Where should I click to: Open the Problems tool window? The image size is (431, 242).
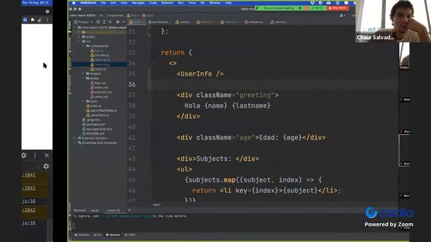coord(82,235)
